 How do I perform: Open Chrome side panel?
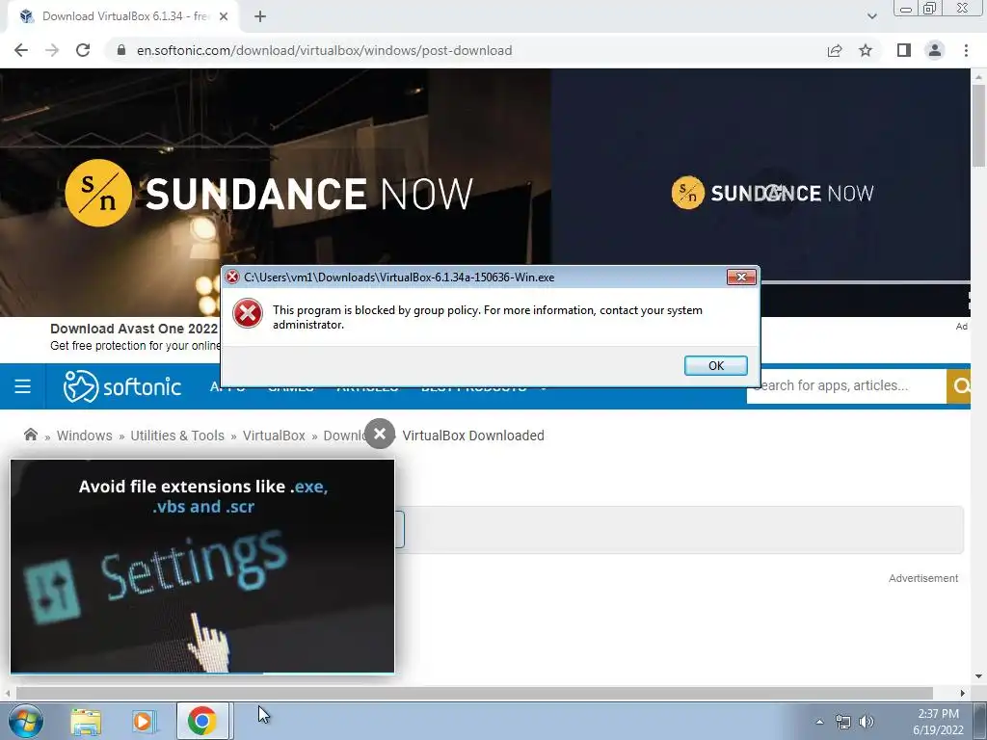pyautogui.click(x=904, y=50)
